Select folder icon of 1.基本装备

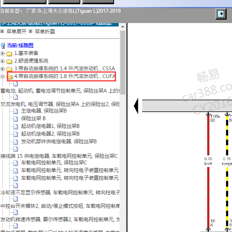tap(9, 53)
